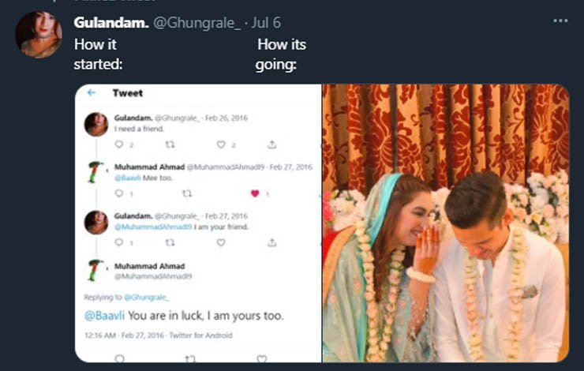584x371 pixels.
Task: Share the 'I am your friend.' tweet
Action: pyautogui.click(x=271, y=242)
